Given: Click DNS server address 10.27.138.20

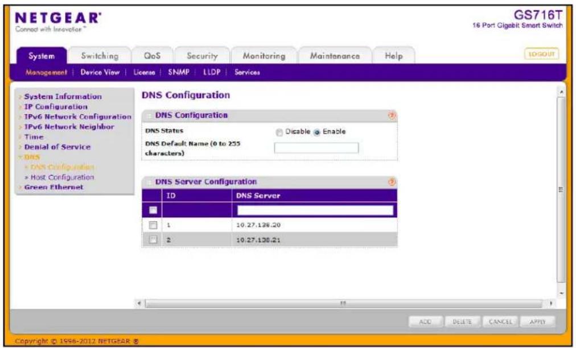Looking at the screenshot, I should [258, 225].
